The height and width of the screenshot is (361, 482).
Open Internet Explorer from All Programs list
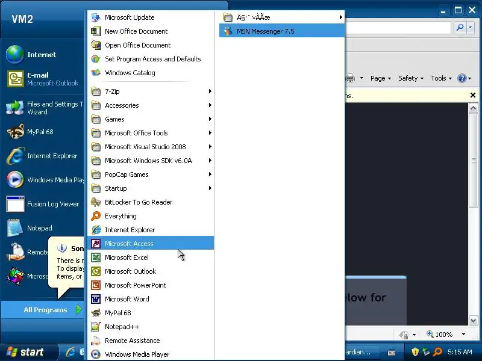click(151, 230)
